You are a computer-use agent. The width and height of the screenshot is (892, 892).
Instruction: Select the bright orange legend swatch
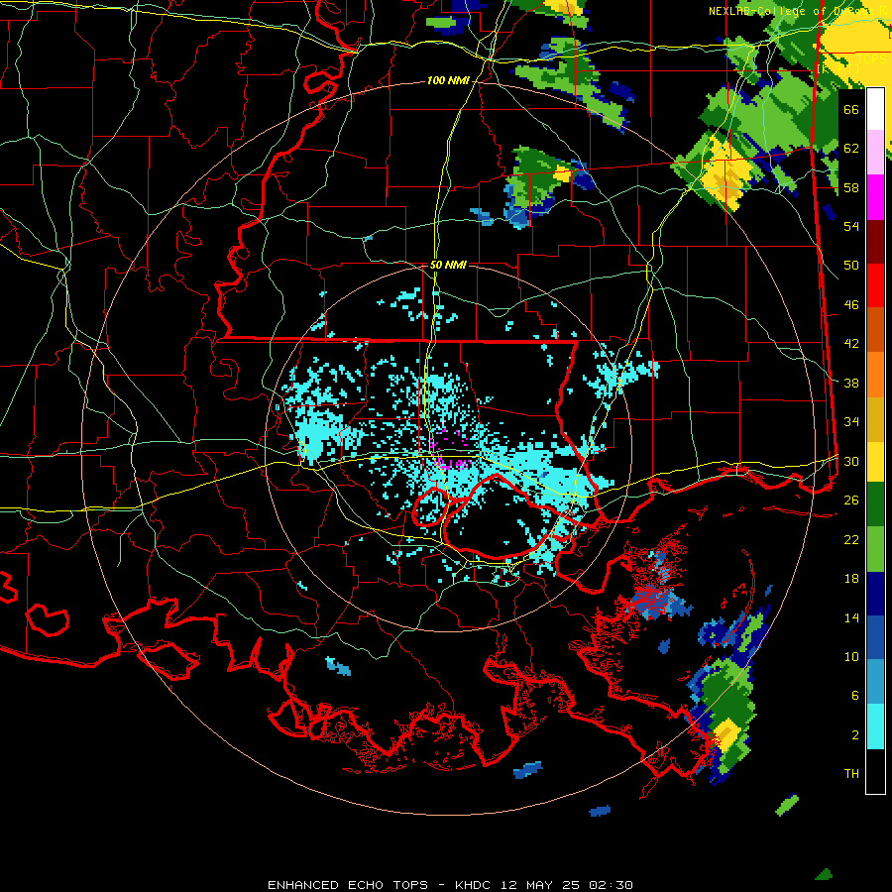pyautogui.click(x=875, y=374)
